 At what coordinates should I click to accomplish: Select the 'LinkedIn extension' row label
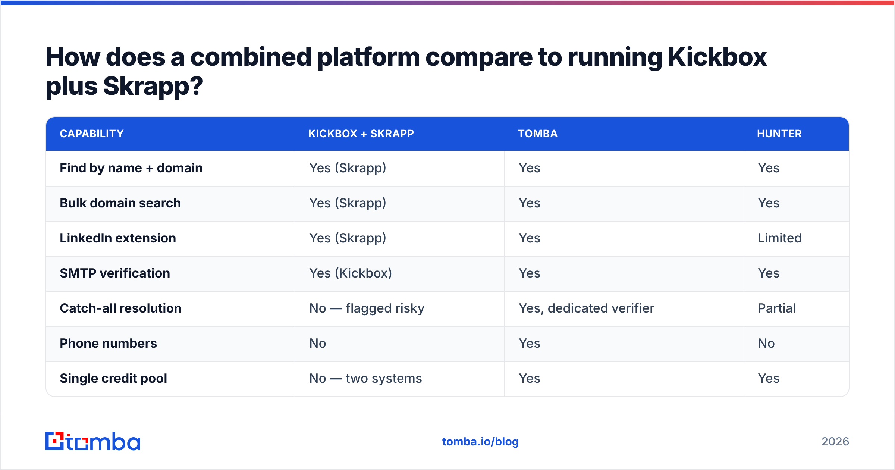[x=118, y=238]
